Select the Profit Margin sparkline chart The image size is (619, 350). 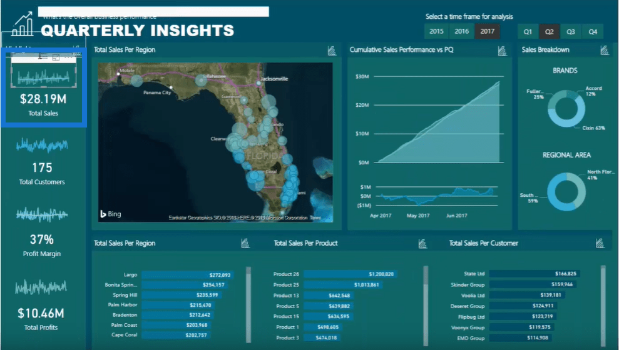tap(42, 215)
